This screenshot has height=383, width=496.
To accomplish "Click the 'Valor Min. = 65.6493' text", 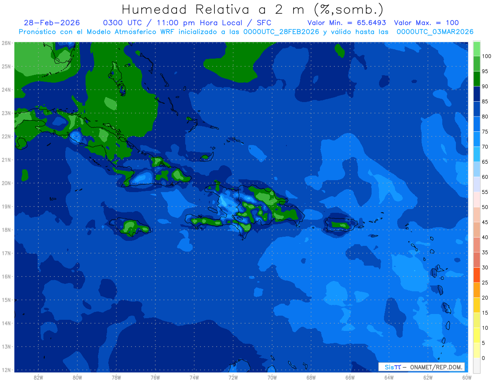I will pos(347,23).
